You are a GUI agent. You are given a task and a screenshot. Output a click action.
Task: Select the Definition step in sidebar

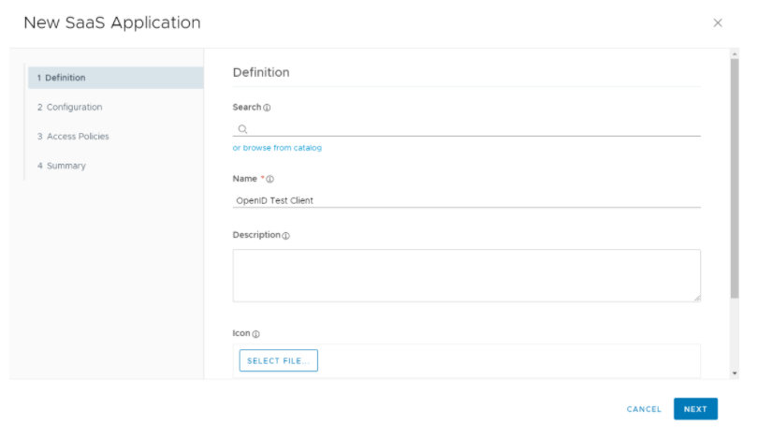point(114,78)
